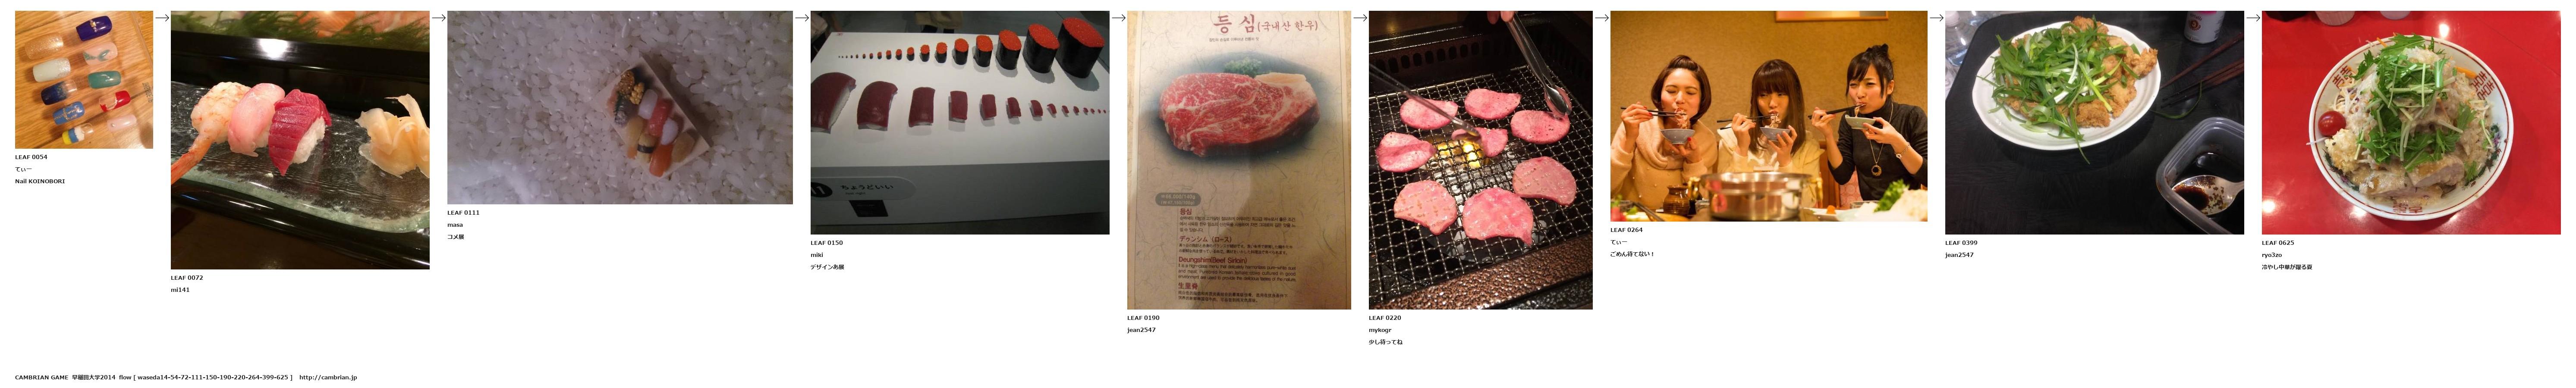Viewport: 2576px width, 388px height.
Task: Open the beef sirloin menu image LEAF 0190
Action: 1239,160
